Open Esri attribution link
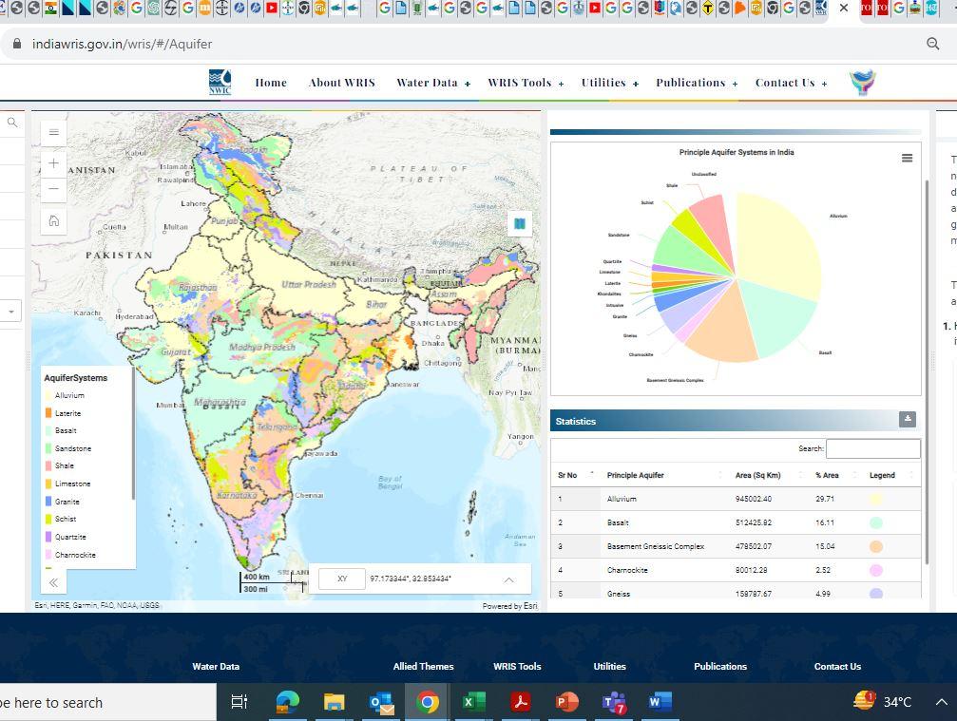The height and width of the screenshot is (721, 957). (x=530, y=606)
